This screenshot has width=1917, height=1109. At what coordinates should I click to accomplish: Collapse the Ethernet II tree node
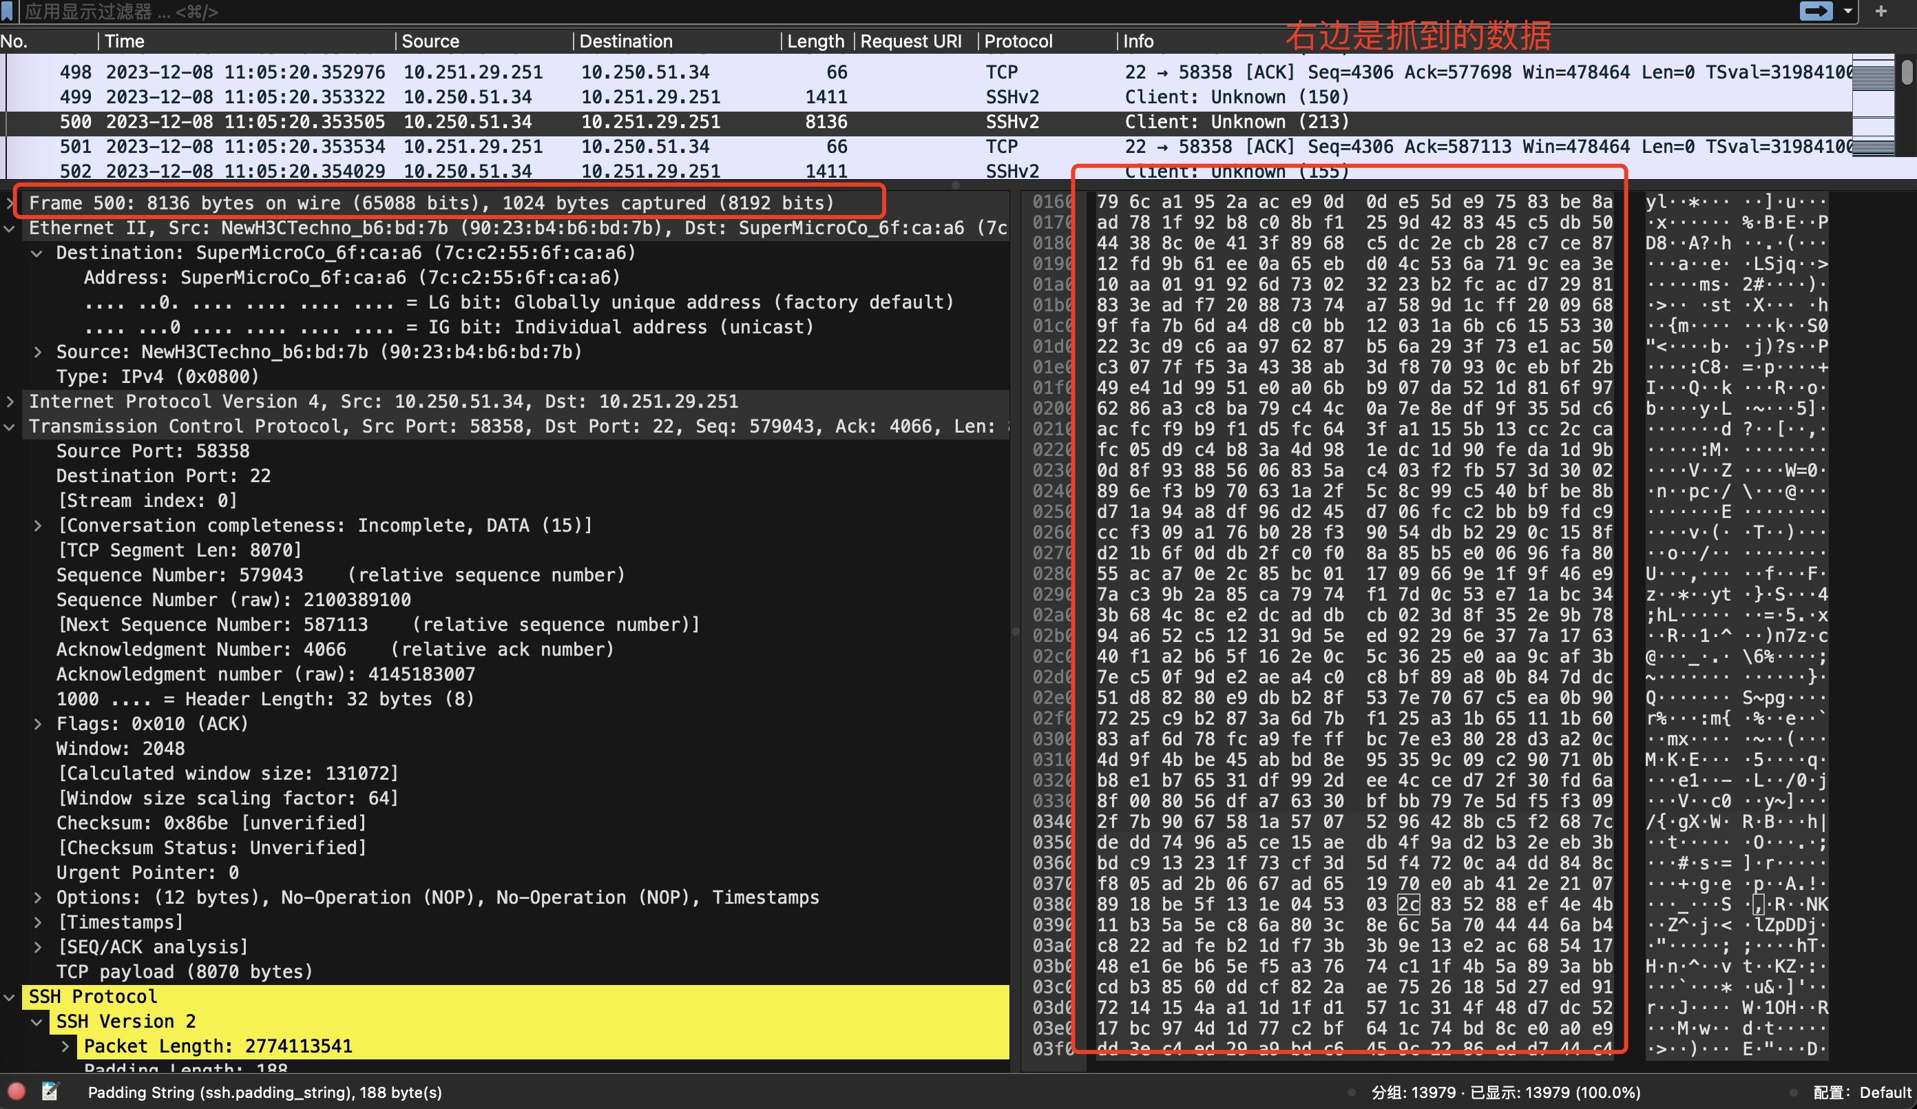pyautogui.click(x=10, y=229)
